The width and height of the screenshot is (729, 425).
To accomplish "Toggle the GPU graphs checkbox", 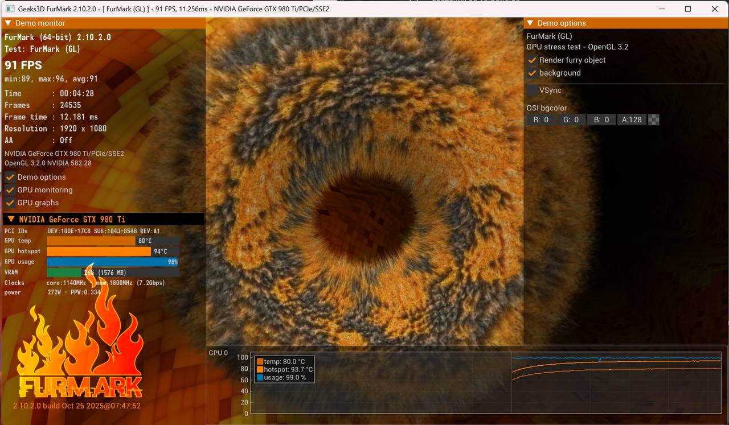I will tap(10, 203).
